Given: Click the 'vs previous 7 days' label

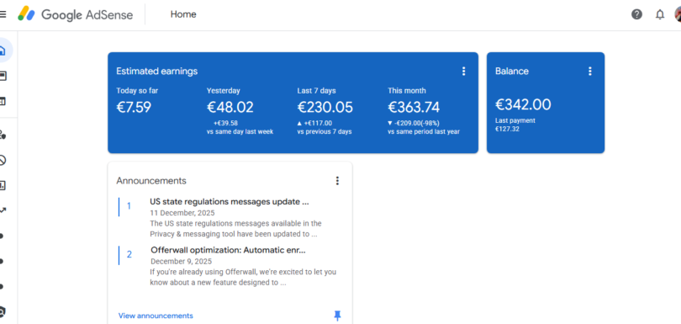Looking at the screenshot, I should click(x=325, y=132).
